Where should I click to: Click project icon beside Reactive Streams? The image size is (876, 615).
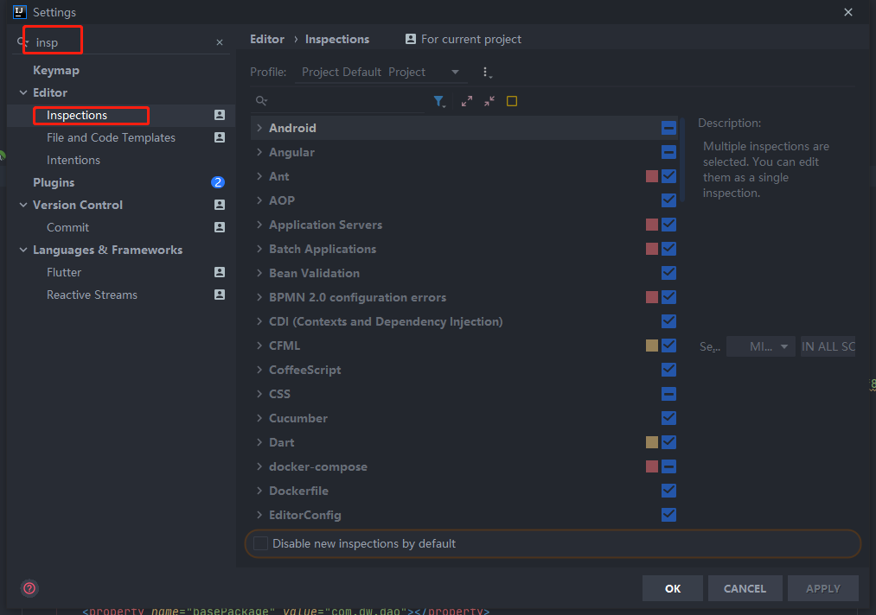point(220,294)
